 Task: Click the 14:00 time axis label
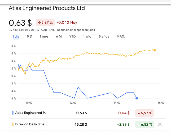tap(117, 103)
